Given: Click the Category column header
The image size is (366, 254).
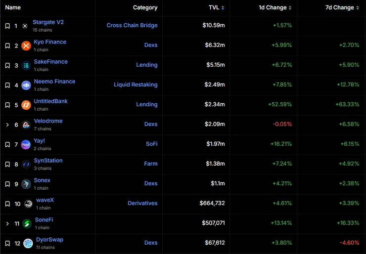Looking at the screenshot, I should [145, 8].
